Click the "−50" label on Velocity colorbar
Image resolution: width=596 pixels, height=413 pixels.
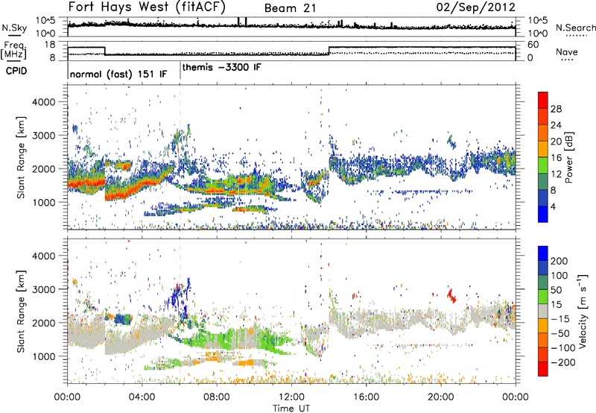pos(560,333)
